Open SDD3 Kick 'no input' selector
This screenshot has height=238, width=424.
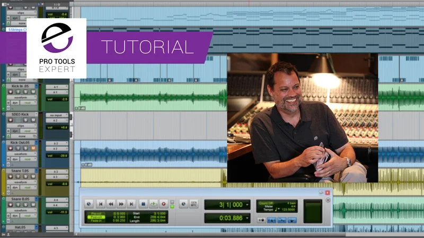57,115
